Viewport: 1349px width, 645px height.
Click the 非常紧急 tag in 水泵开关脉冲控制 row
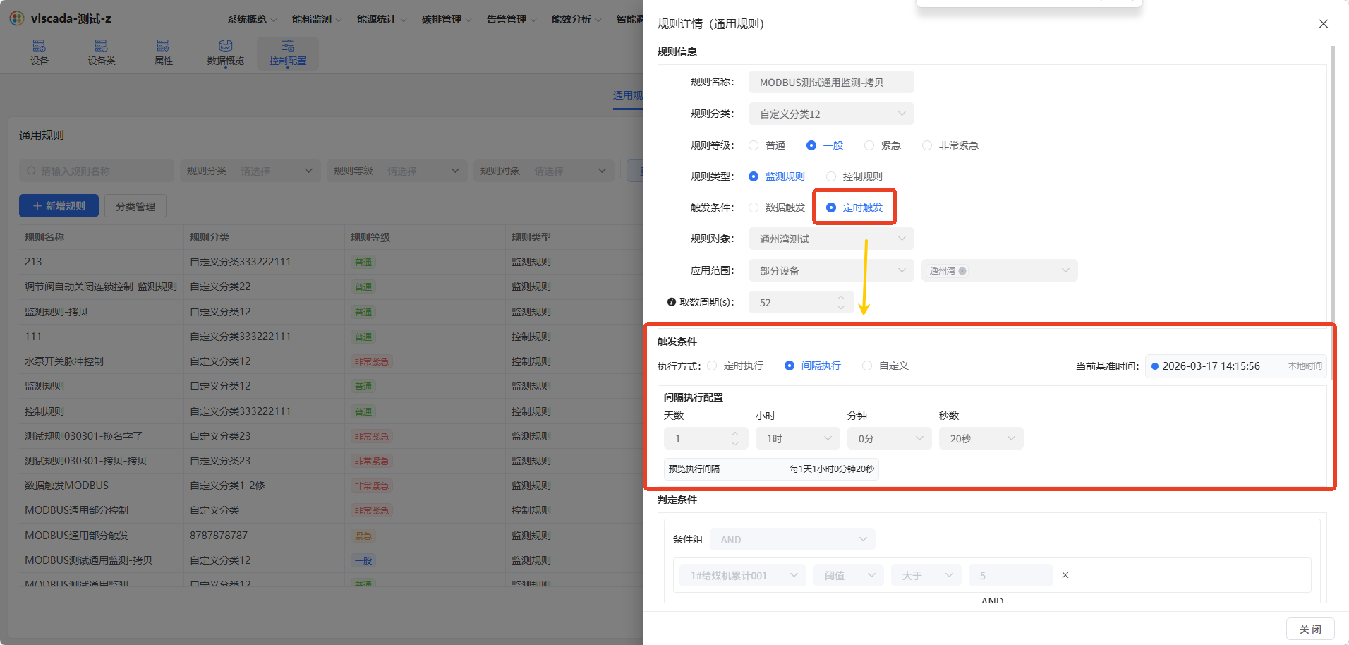pyautogui.click(x=372, y=361)
